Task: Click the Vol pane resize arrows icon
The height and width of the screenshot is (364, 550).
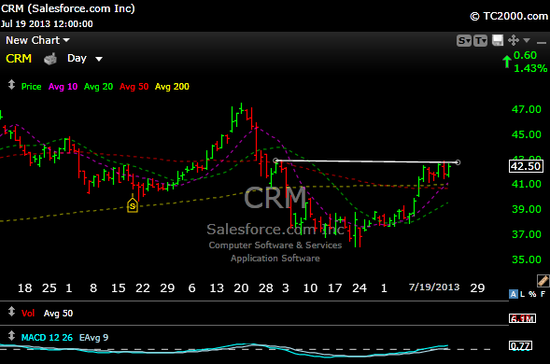Action: coord(11,312)
